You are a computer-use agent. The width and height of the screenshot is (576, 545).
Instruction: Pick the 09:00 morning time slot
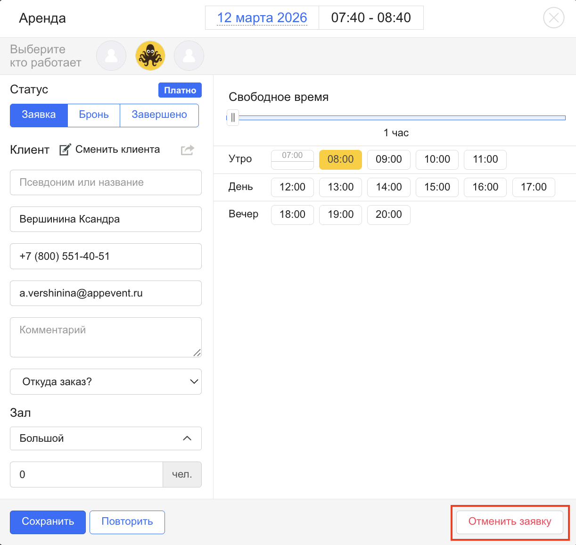[388, 159]
